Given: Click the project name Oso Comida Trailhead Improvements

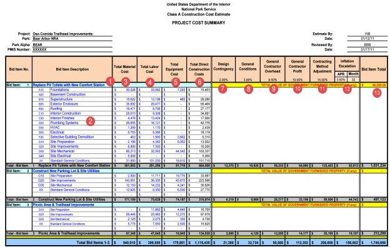Looking at the screenshot, I should pos(63,34).
